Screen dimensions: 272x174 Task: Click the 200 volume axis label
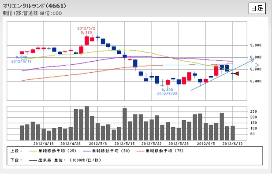click(x=253, y=117)
